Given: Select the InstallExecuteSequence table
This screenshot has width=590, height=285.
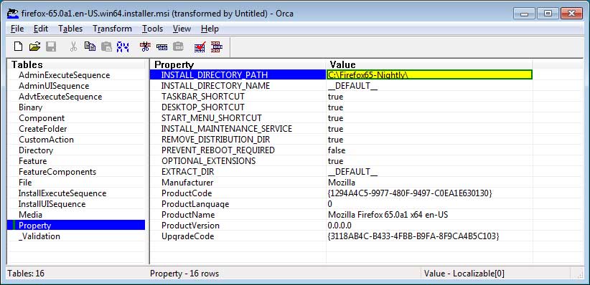Looking at the screenshot, I should coord(62,193).
